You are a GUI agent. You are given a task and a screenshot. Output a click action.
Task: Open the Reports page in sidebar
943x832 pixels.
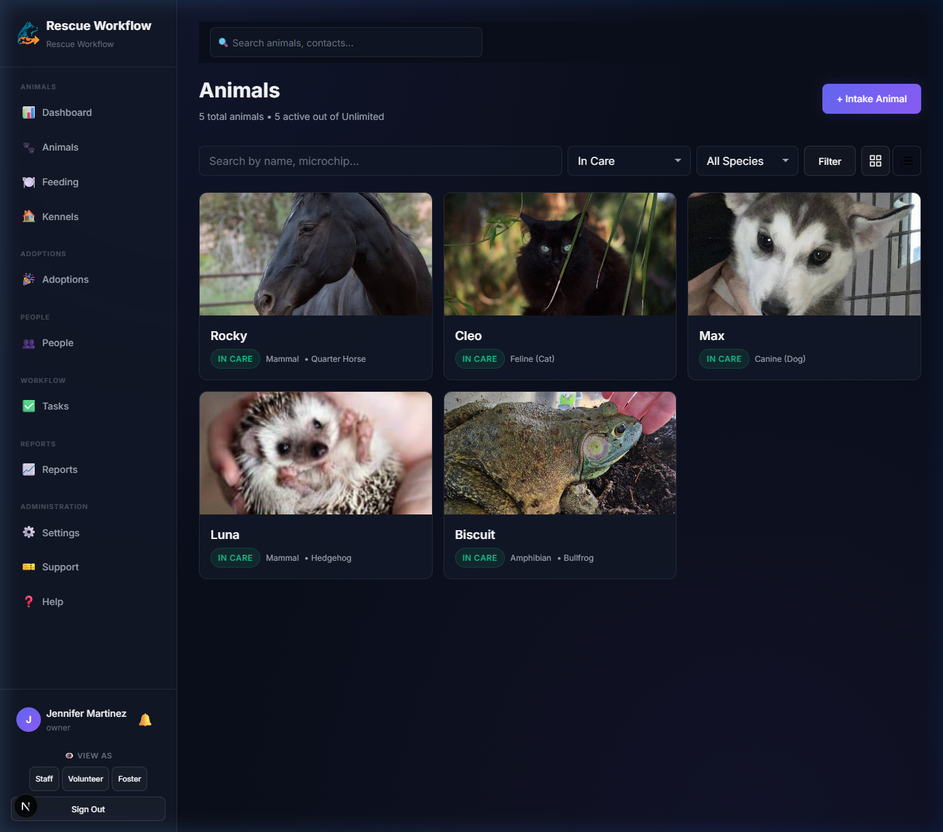pyautogui.click(x=59, y=469)
